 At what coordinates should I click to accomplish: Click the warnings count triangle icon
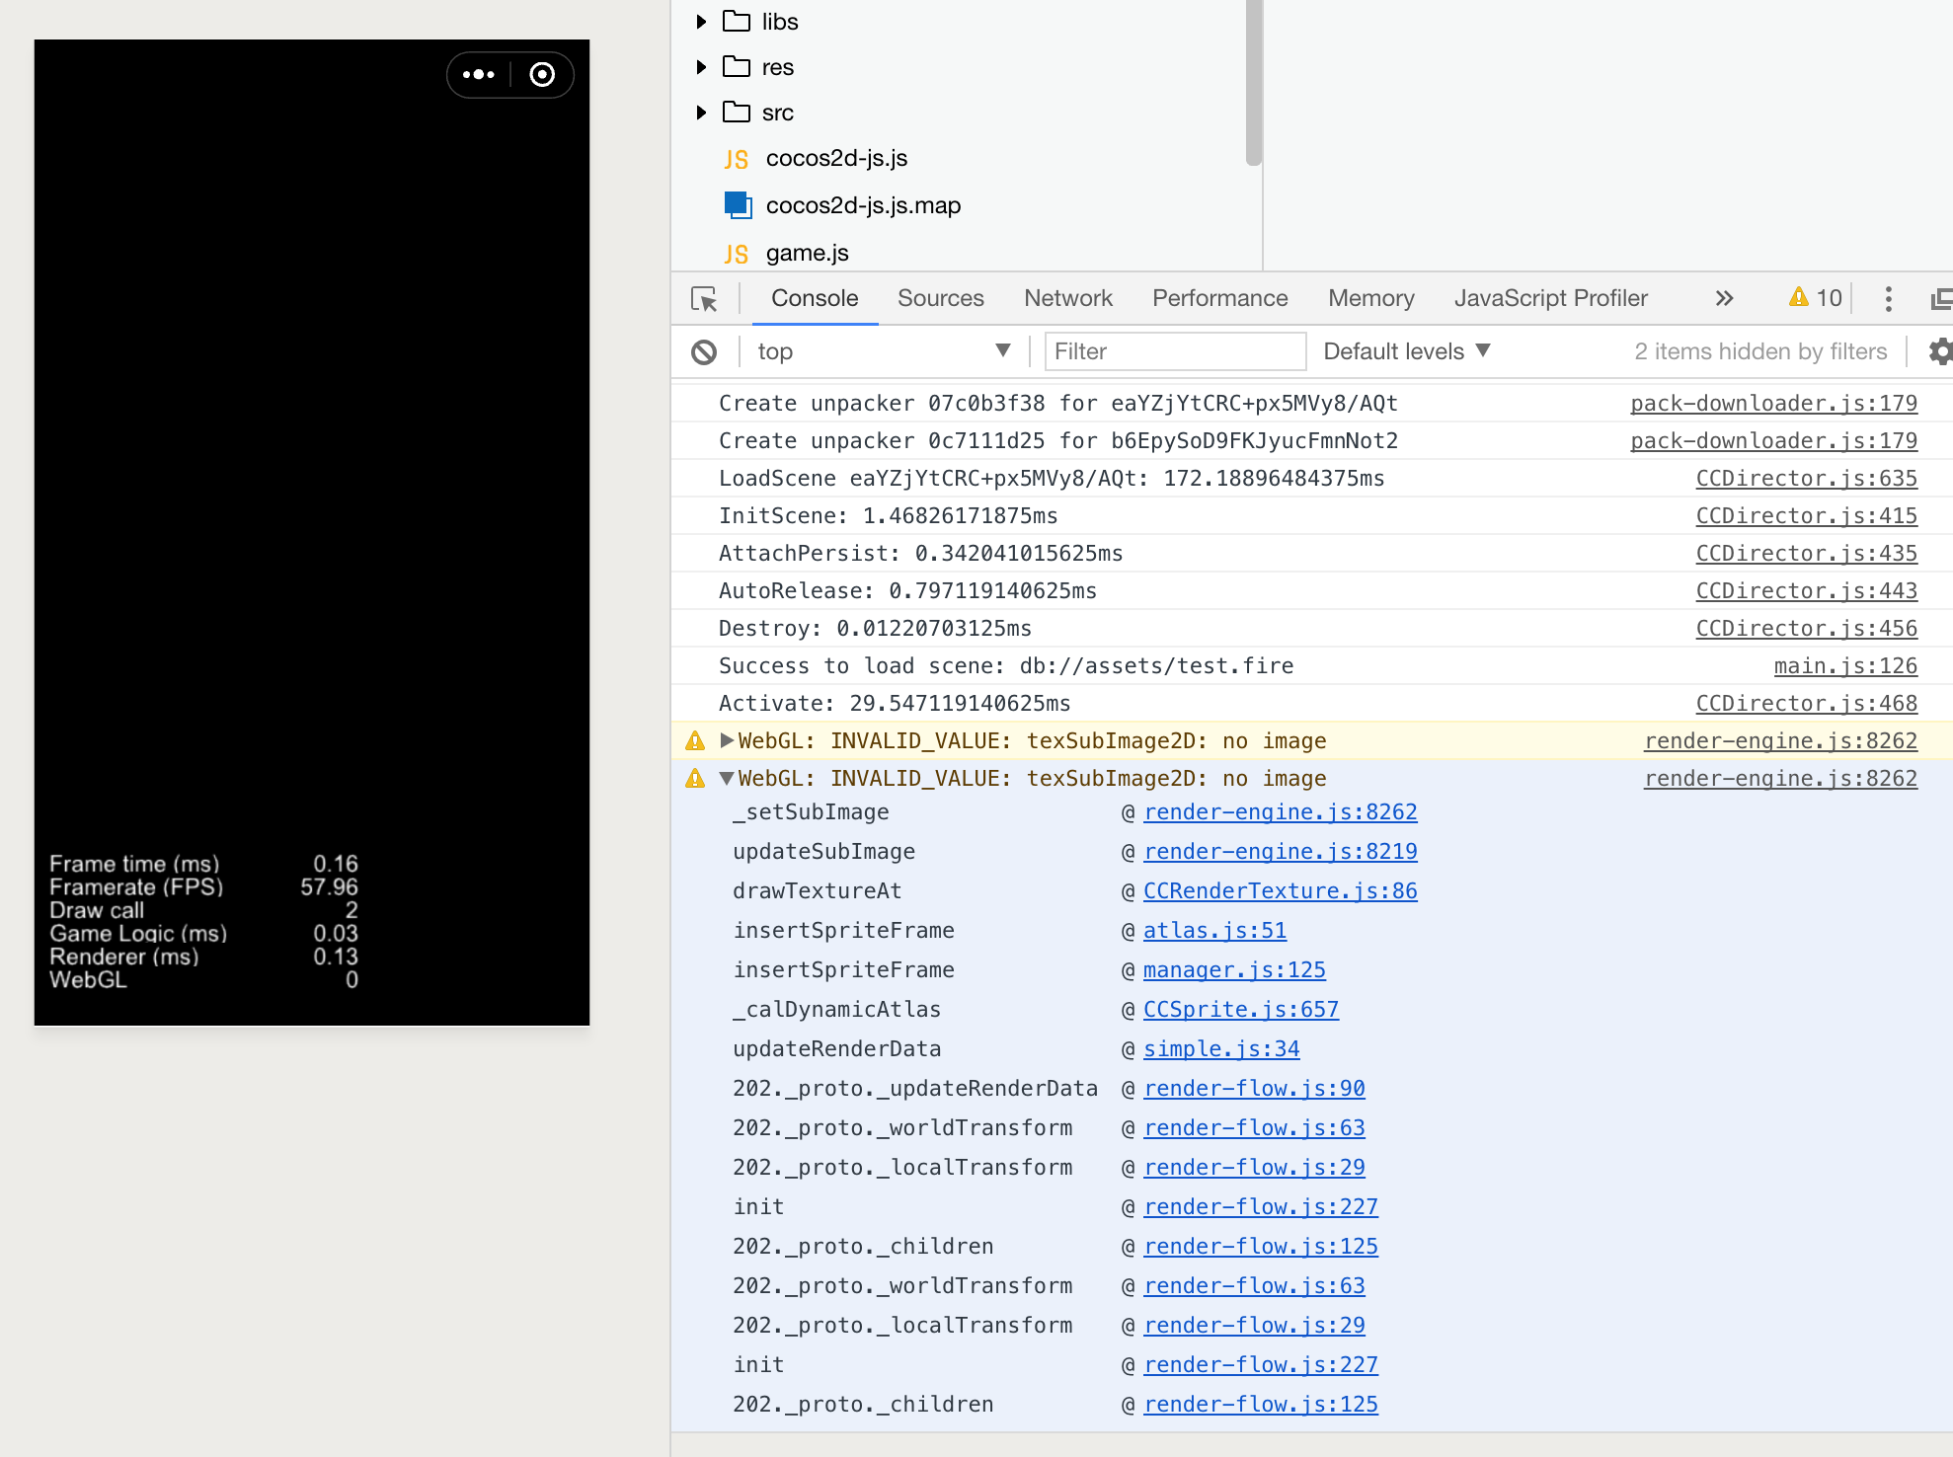1798,297
